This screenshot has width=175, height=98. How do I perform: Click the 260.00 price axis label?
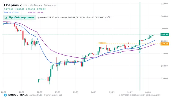coord(164,66)
